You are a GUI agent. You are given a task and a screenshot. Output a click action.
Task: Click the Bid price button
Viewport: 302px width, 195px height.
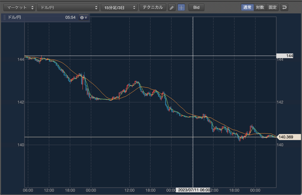[x=196, y=7]
